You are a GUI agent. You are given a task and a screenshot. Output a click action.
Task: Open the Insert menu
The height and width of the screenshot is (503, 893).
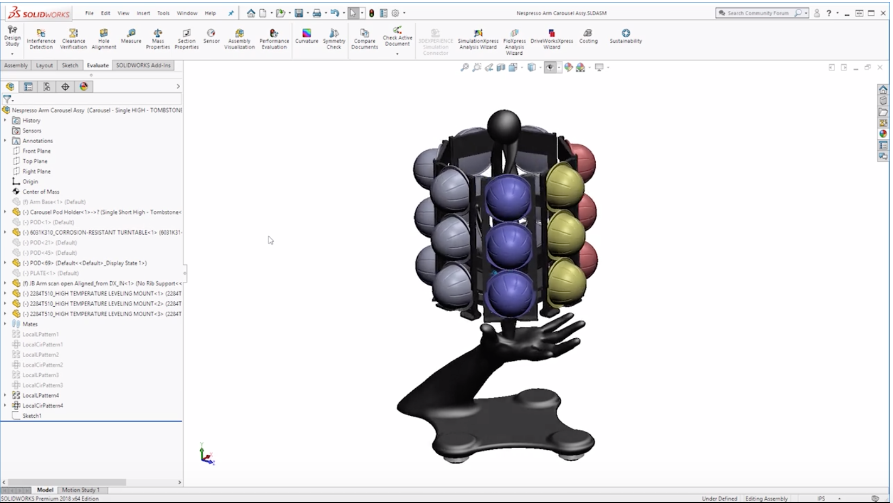coord(143,13)
